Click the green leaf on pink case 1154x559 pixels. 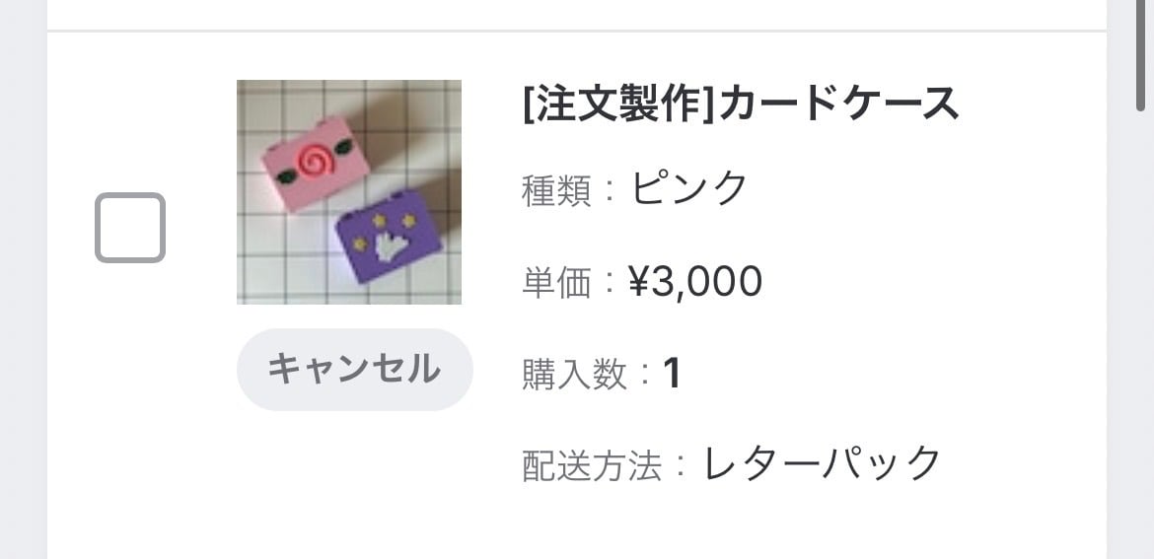coord(286,176)
